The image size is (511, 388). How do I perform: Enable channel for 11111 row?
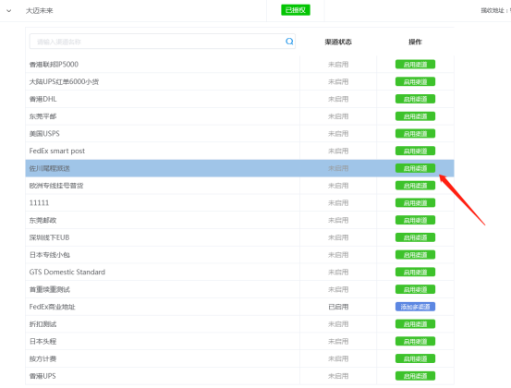(x=415, y=203)
